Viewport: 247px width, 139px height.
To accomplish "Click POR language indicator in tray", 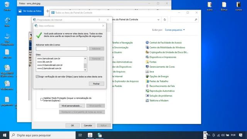I will pos(233,135).
